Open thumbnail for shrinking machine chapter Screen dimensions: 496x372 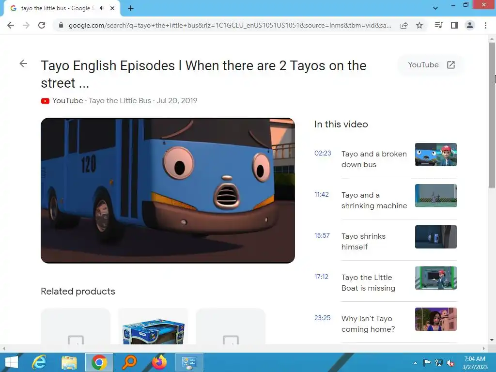[436, 196]
